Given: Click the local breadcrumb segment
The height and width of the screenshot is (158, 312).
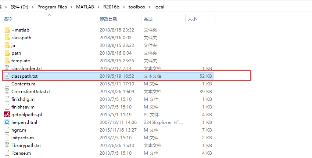Looking at the screenshot, I should (159, 7).
